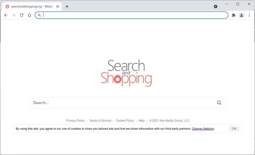Maximize the browser window
The width and height of the screenshot is (255, 155).
[238, 4]
